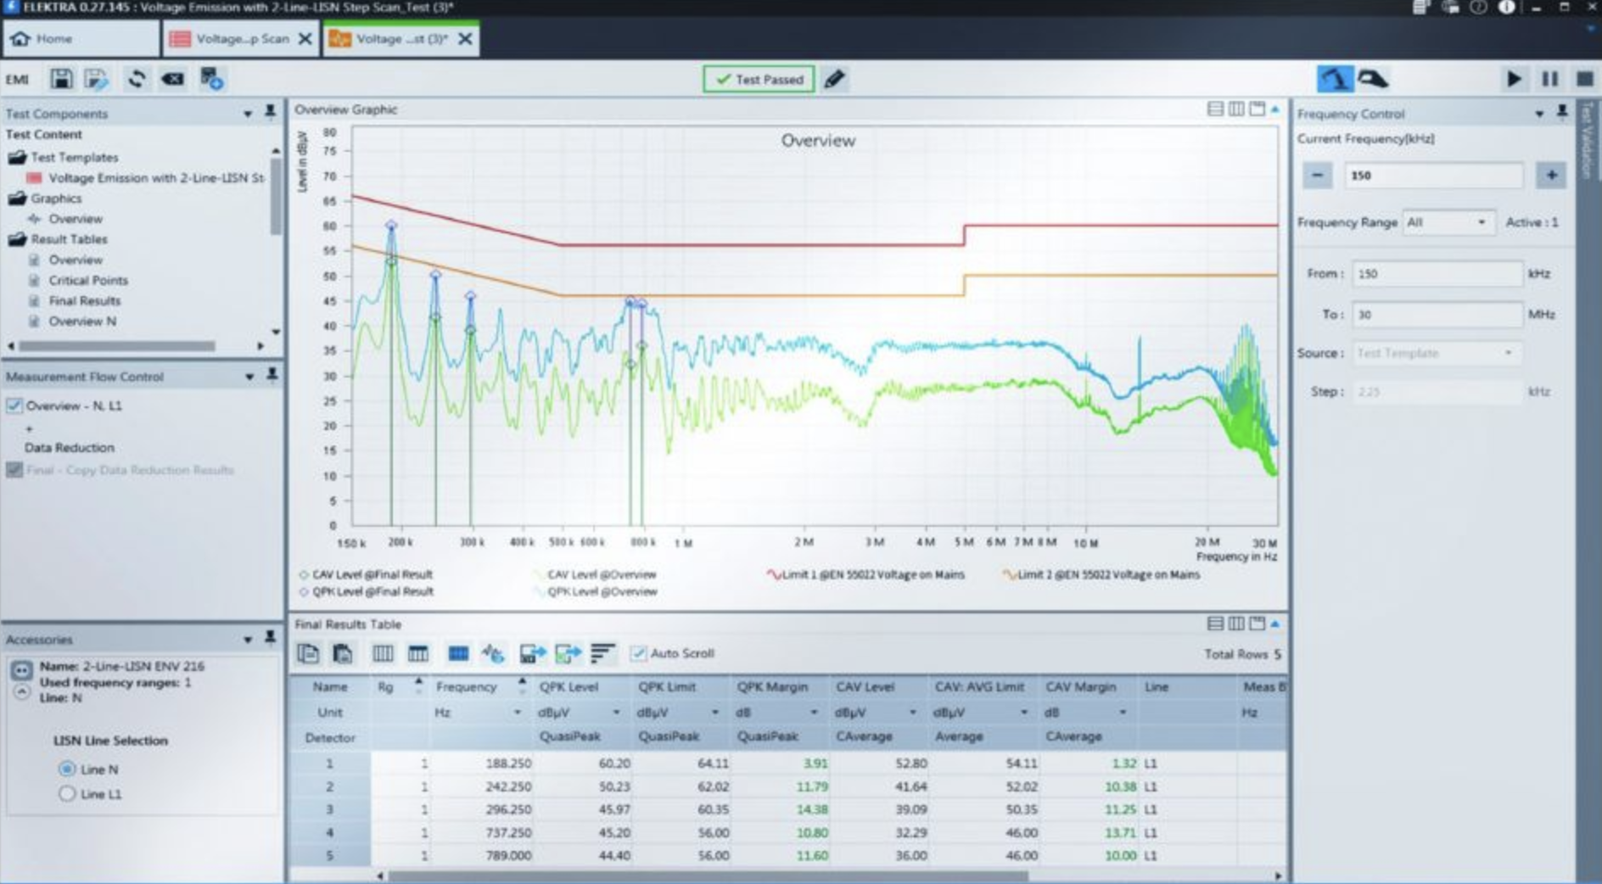Open the Frequency Range dropdown
This screenshot has width=1602, height=884.
pyautogui.click(x=1448, y=222)
